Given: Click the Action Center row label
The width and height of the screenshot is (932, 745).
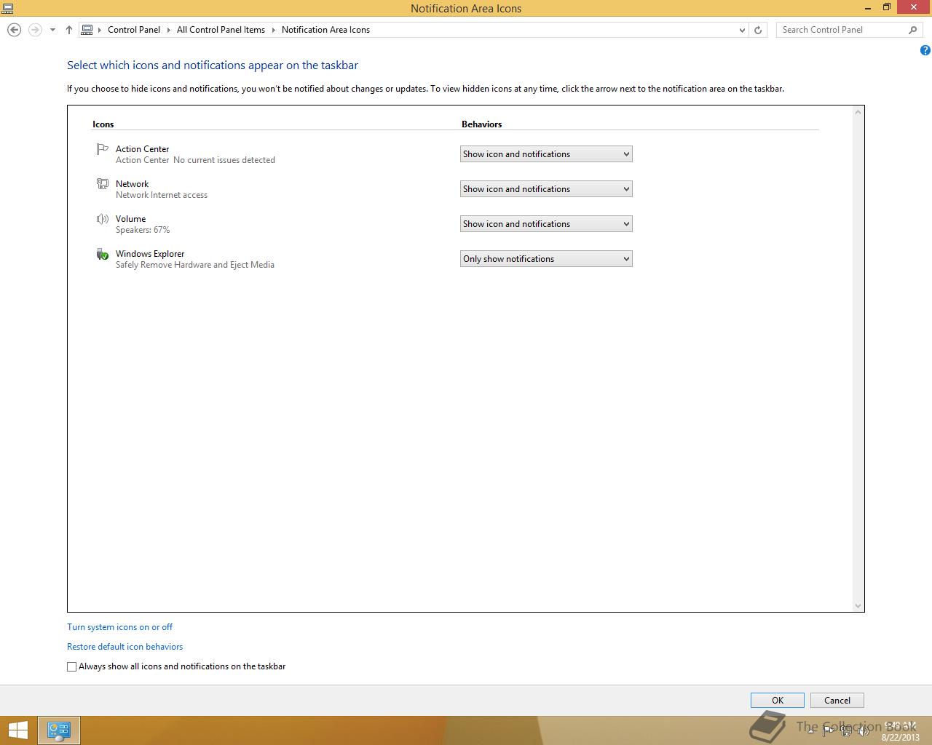Looking at the screenshot, I should [x=142, y=149].
